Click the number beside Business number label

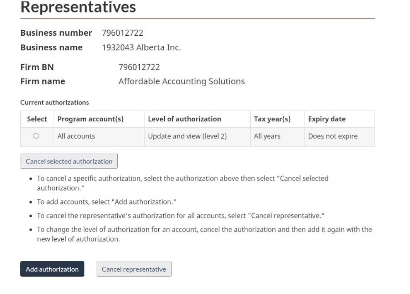point(123,33)
